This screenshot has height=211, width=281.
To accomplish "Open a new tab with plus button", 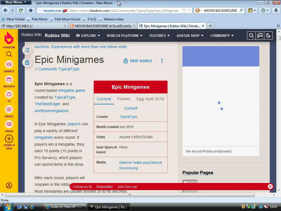I will coord(210,26).
